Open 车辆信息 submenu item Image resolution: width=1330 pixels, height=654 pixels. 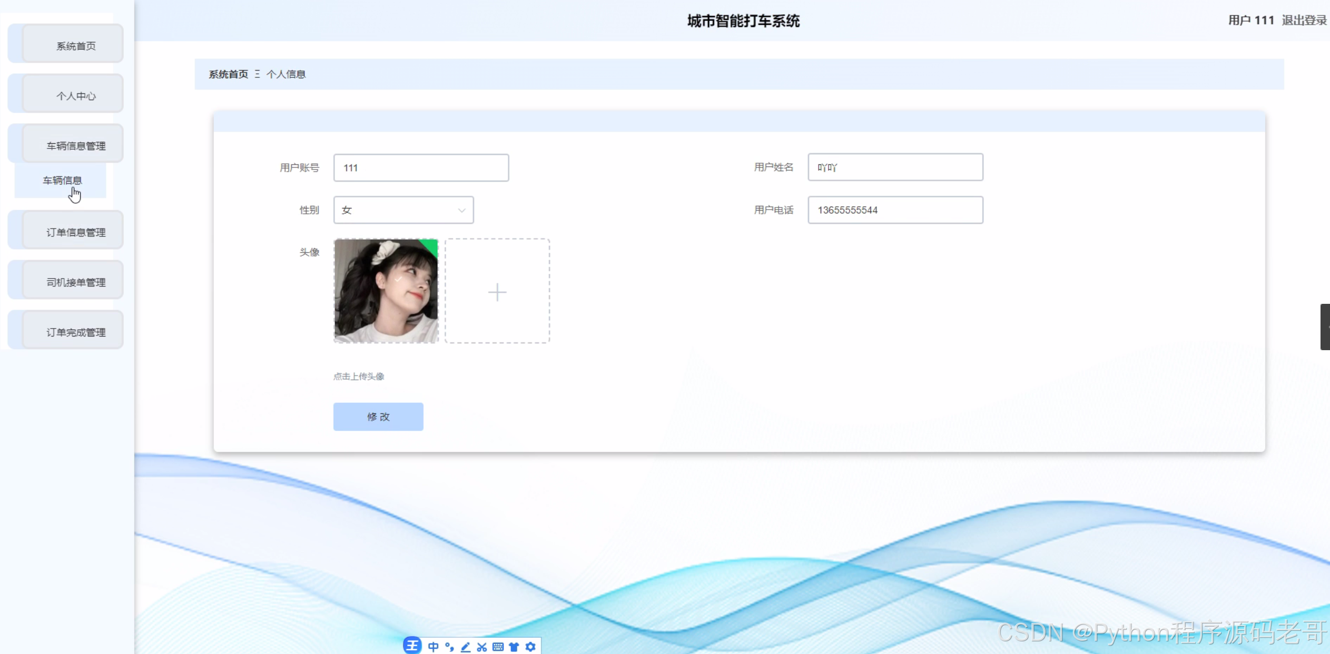[x=62, y=180]
